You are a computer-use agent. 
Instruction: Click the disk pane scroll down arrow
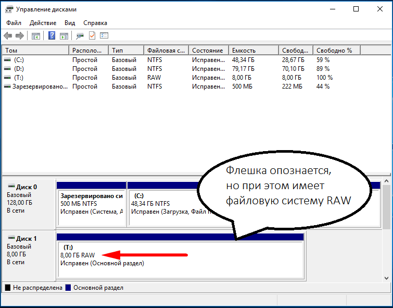(x=386, y=278)
